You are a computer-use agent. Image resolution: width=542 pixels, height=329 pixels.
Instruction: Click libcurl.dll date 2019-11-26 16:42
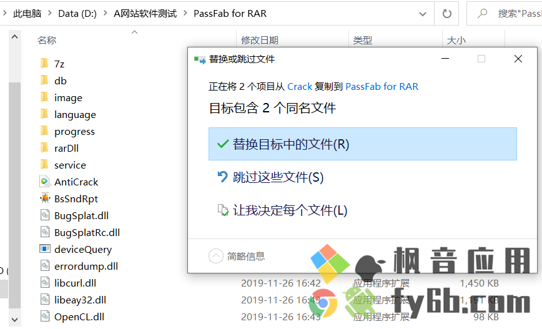(x=281, y=283)
